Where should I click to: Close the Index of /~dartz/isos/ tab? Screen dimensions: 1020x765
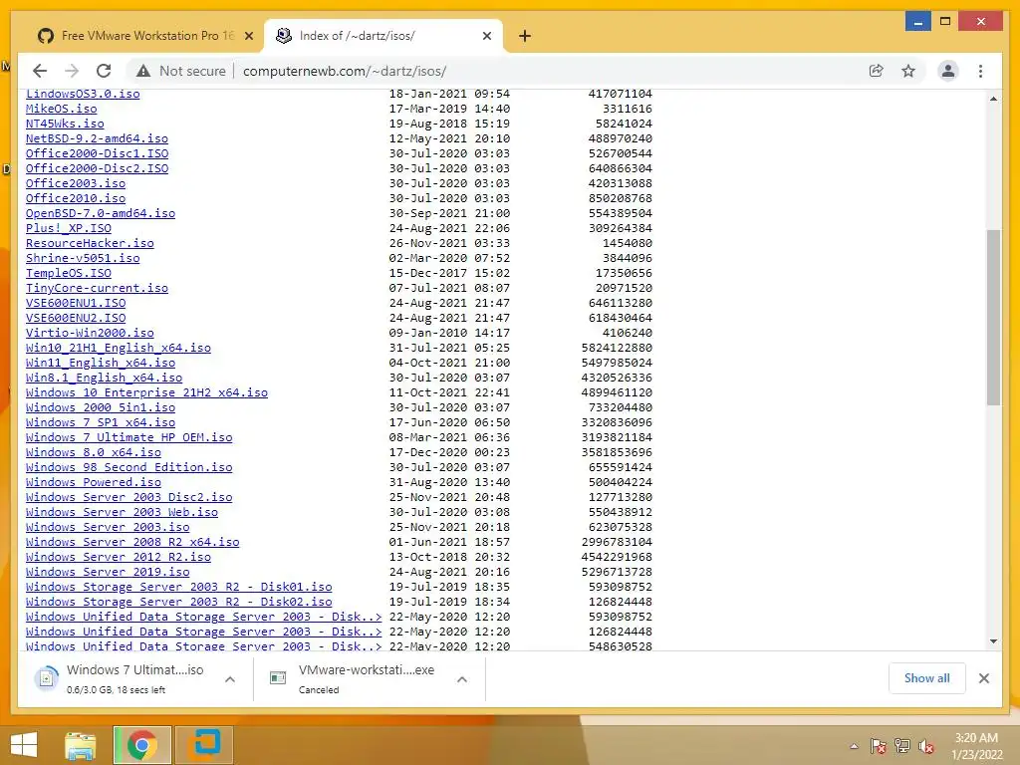click(486, 36)
